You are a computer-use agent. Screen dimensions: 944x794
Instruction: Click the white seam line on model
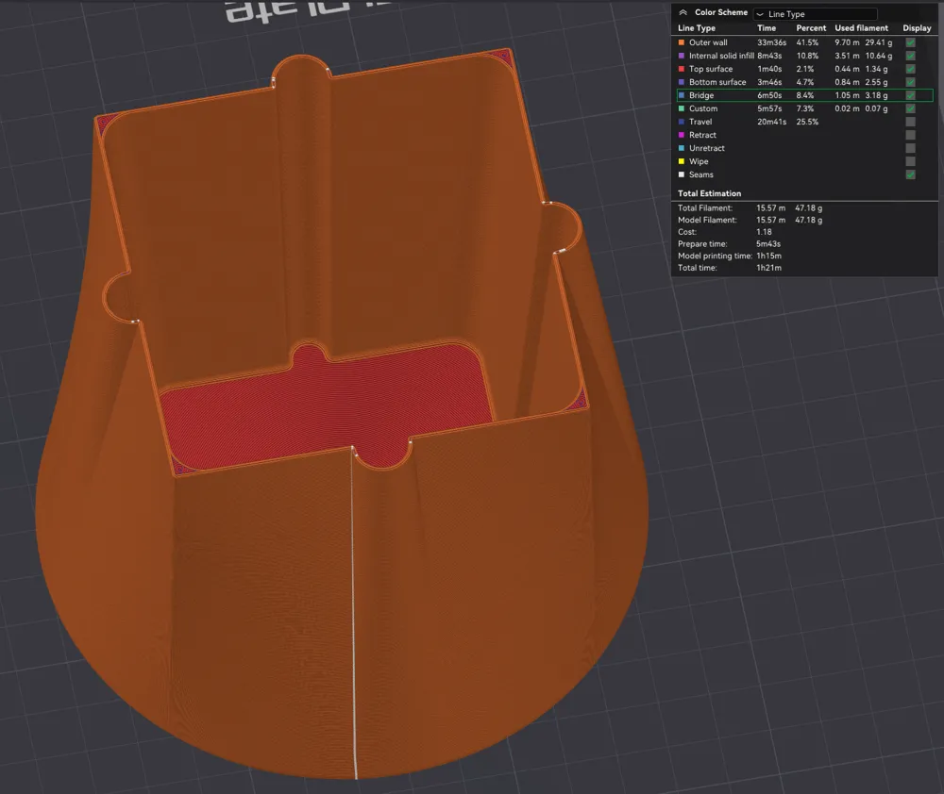[354, 614]
